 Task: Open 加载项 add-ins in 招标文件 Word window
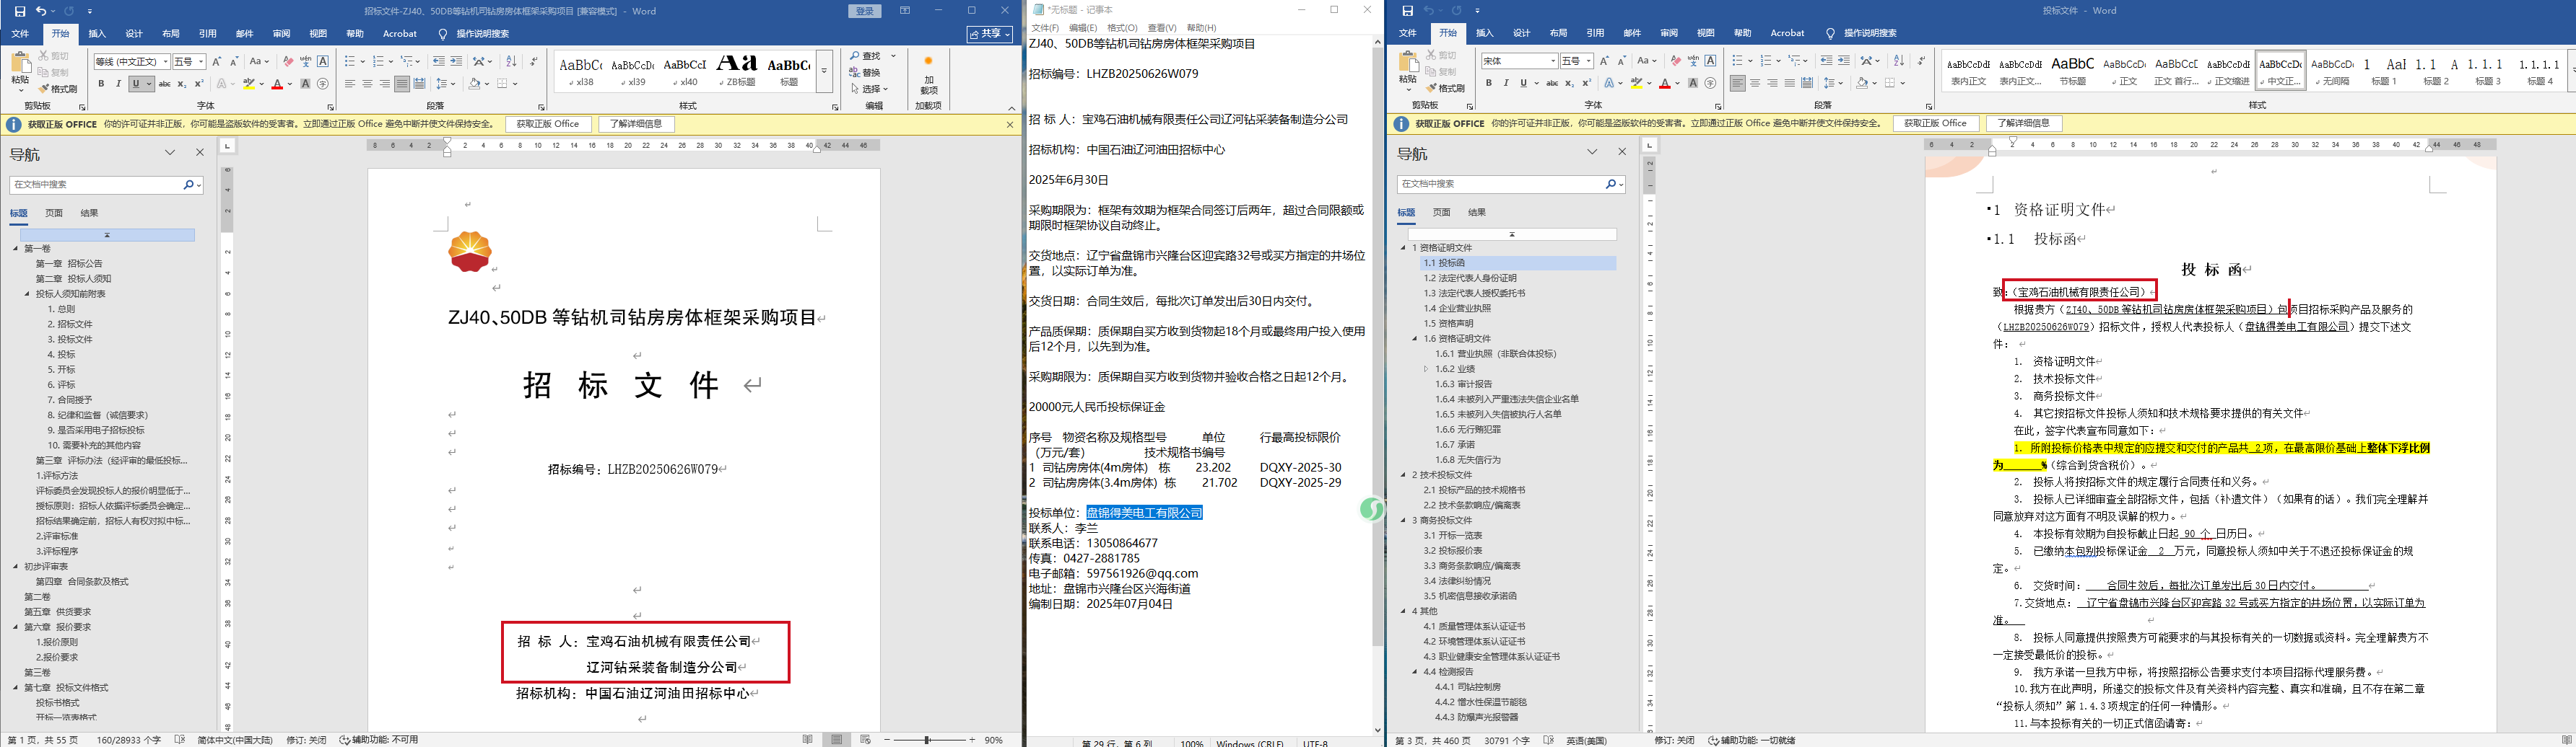(928, 75)
